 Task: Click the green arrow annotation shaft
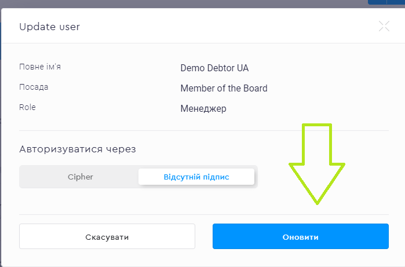tap(317, 142)
